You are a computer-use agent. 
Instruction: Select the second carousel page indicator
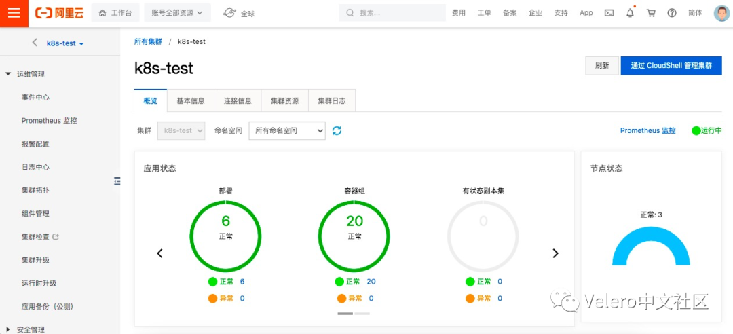[x=362, y=314]
